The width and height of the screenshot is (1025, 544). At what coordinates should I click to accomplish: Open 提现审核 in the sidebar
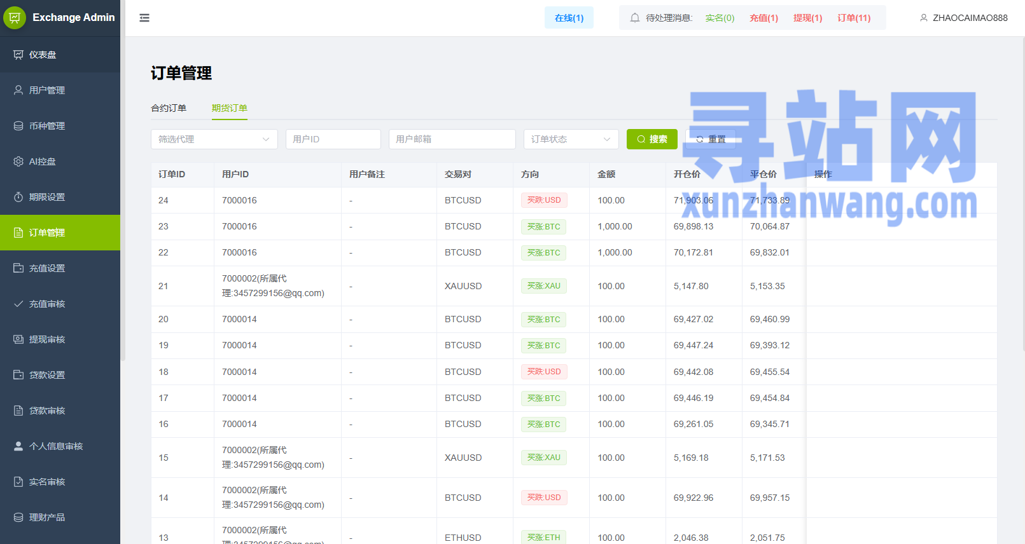pos(60,339)
